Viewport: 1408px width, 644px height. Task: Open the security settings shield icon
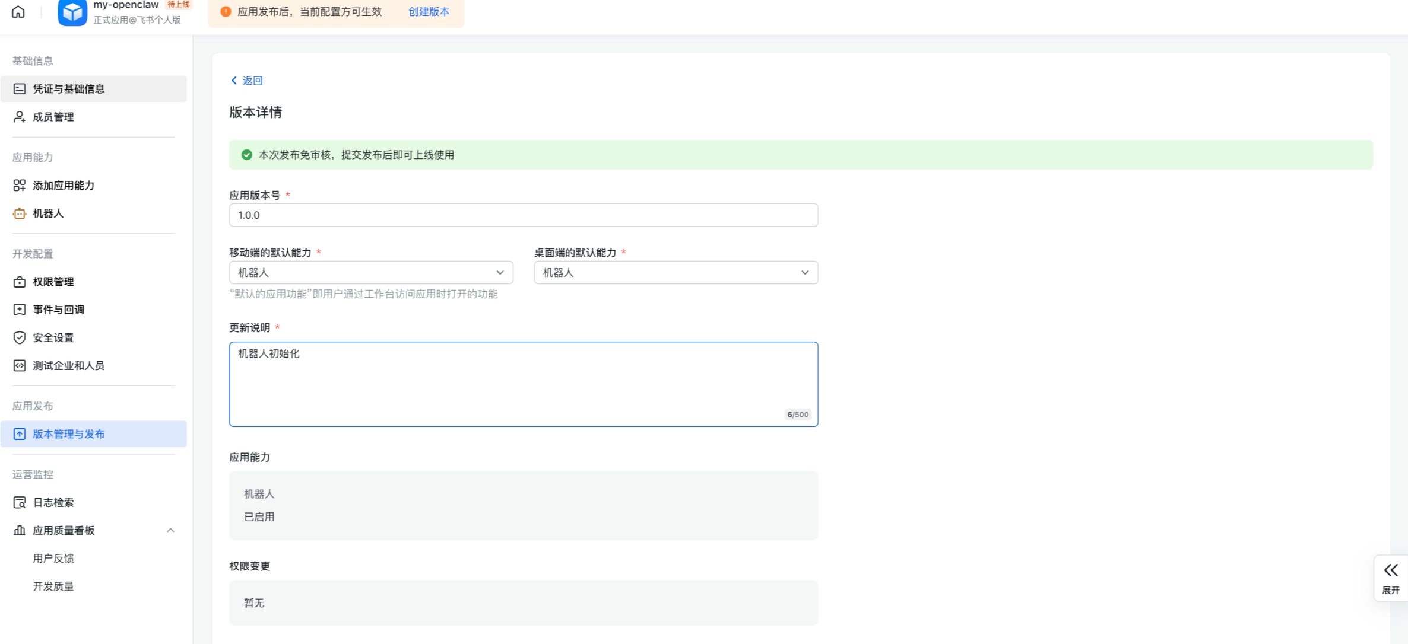(20, 337)
